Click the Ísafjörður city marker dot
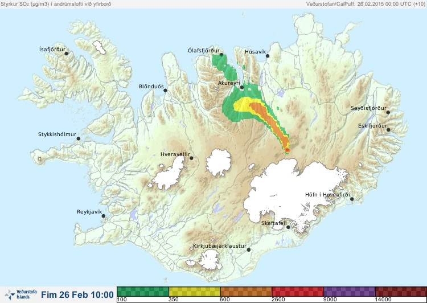427x303 pixels. tap(67, 54)
